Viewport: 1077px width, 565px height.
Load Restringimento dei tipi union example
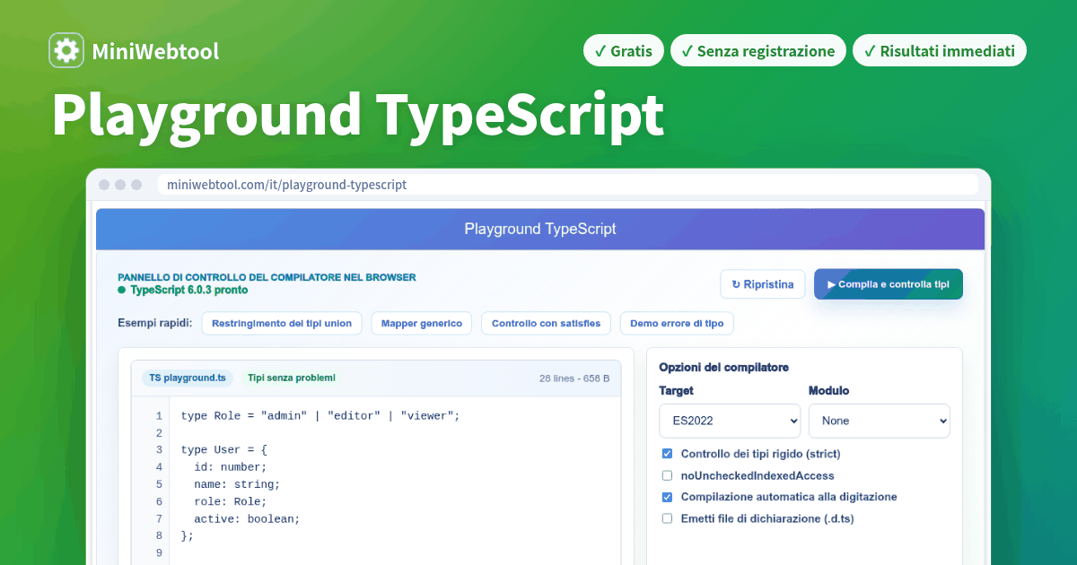pyautogui.click(x=283, y=323)
